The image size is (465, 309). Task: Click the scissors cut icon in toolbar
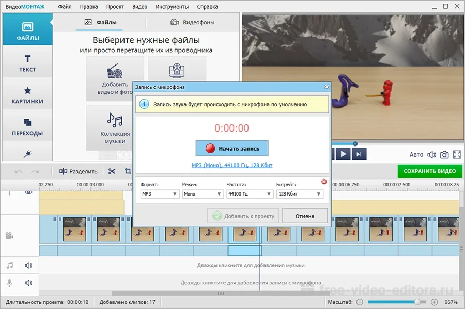pos(112,171)
